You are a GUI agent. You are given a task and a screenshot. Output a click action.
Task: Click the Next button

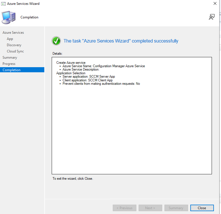tap(150, 208)
